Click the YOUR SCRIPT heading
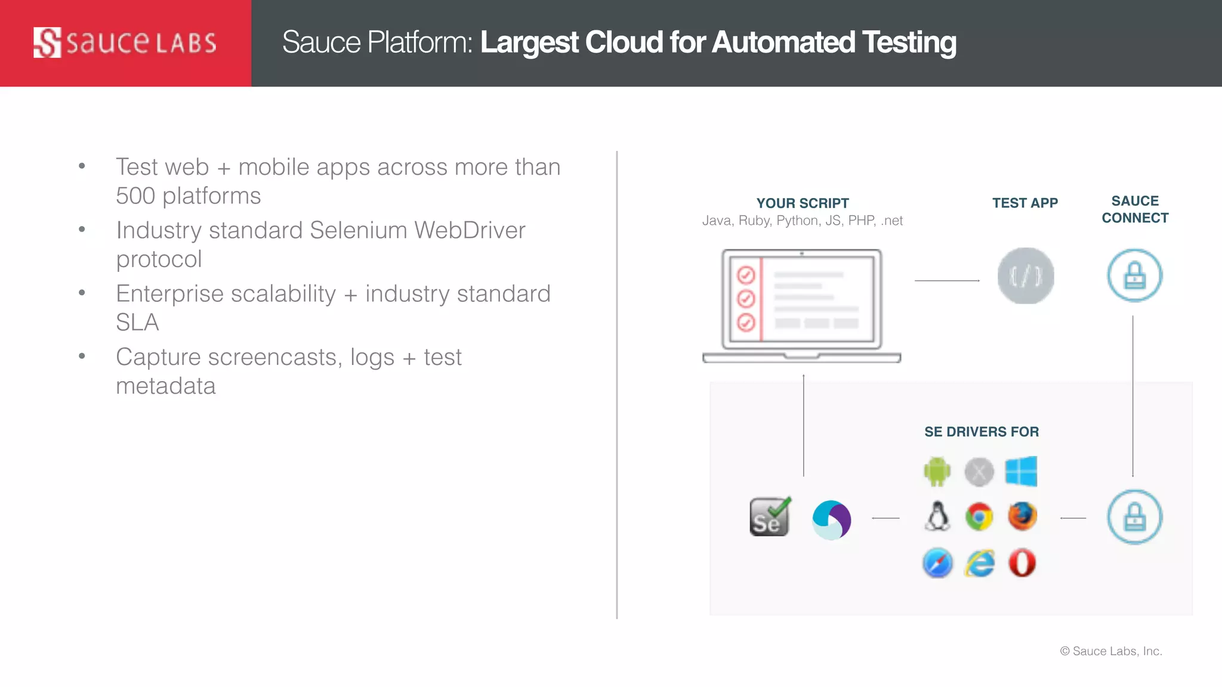This screenshot has height=687, width=1222. pyautogui.click(x=803, y=203)
